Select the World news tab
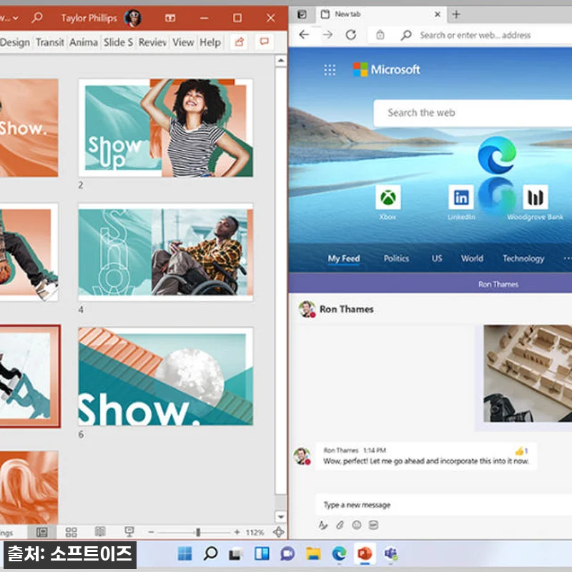572x572 pixels. pos(472,258)
